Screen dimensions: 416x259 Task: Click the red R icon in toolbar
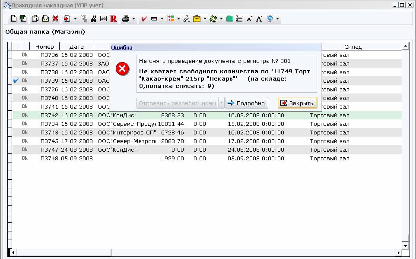tap(113, 19)
